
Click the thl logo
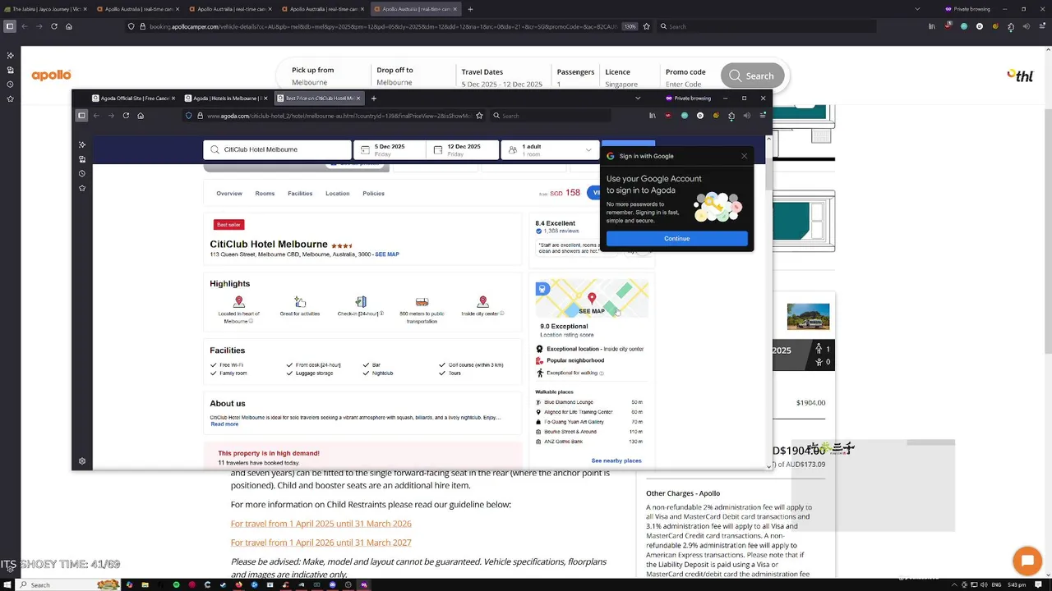coord(1020,76)
